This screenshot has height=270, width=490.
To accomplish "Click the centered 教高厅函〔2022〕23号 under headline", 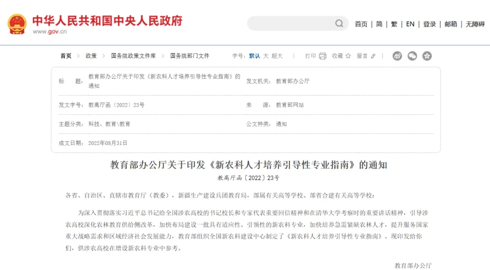I will click(249, 178).
